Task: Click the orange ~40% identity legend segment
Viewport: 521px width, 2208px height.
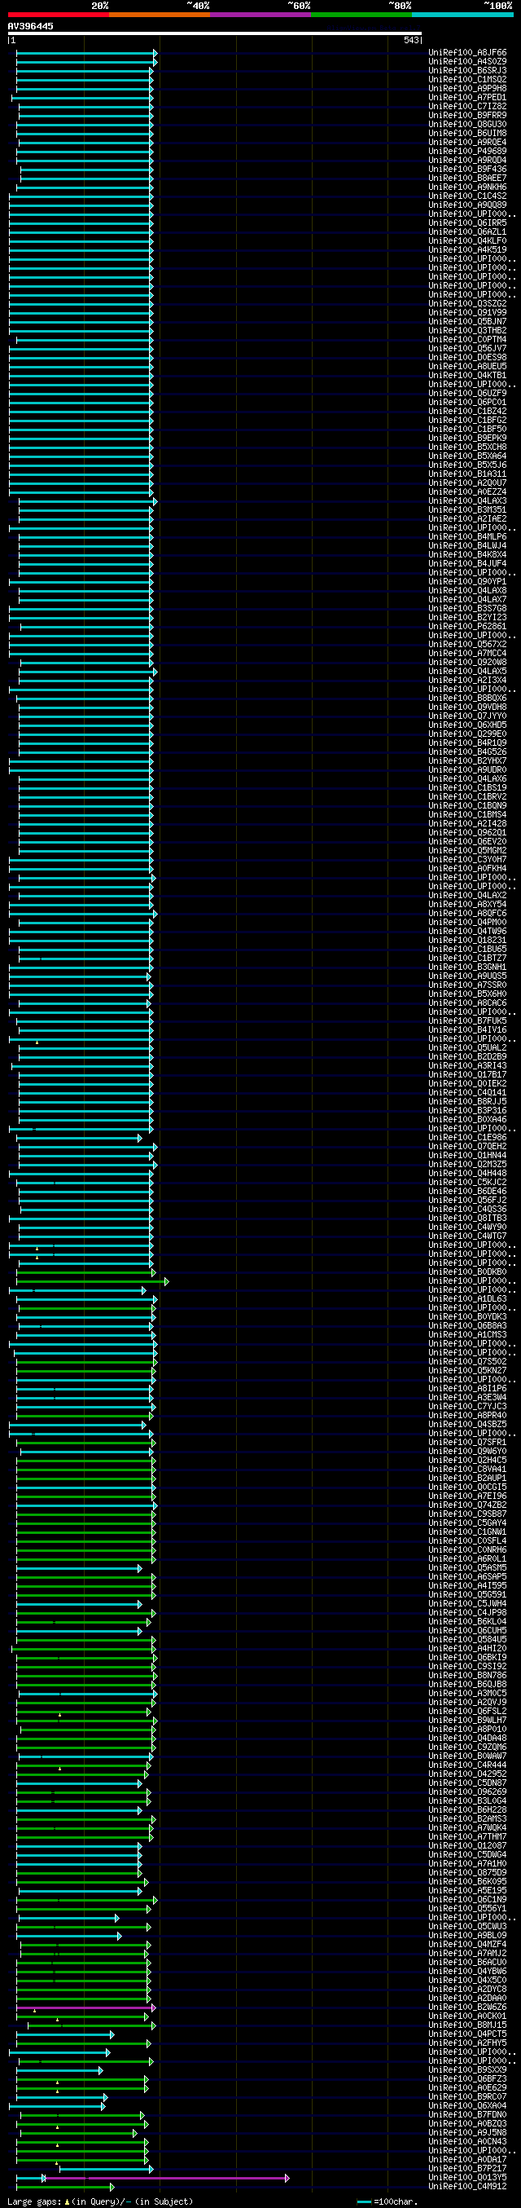Action: [159, 15]
